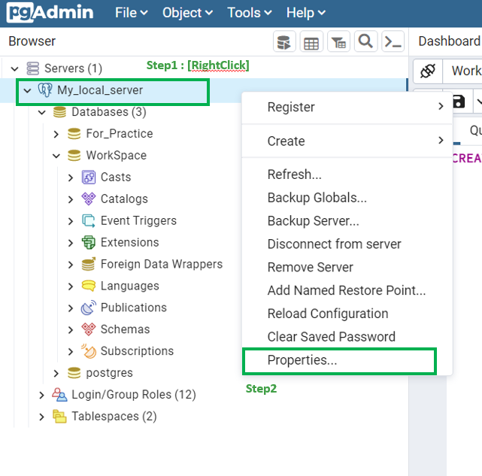The width and height of the screenshot is (482, 476).
Task: Expand Login/Group Roles (12)
Action: click(42, 395)
